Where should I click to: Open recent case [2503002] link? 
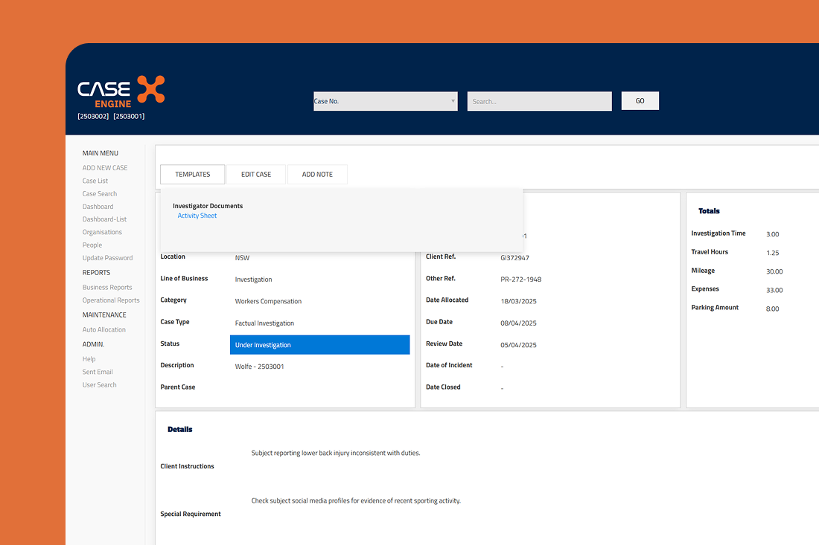(x=93, y=116)
